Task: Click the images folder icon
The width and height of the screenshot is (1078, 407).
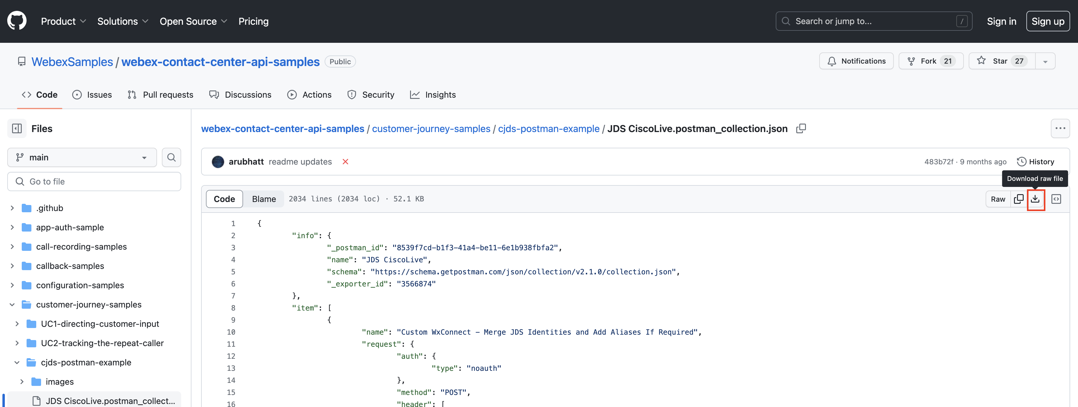Action: [37, 382]
